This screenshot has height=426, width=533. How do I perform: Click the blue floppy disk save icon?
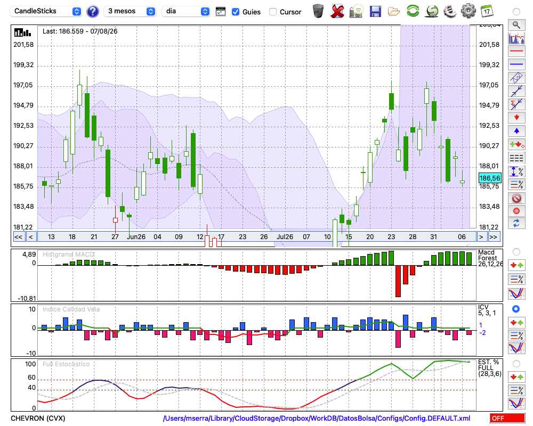tap(375, 11)
